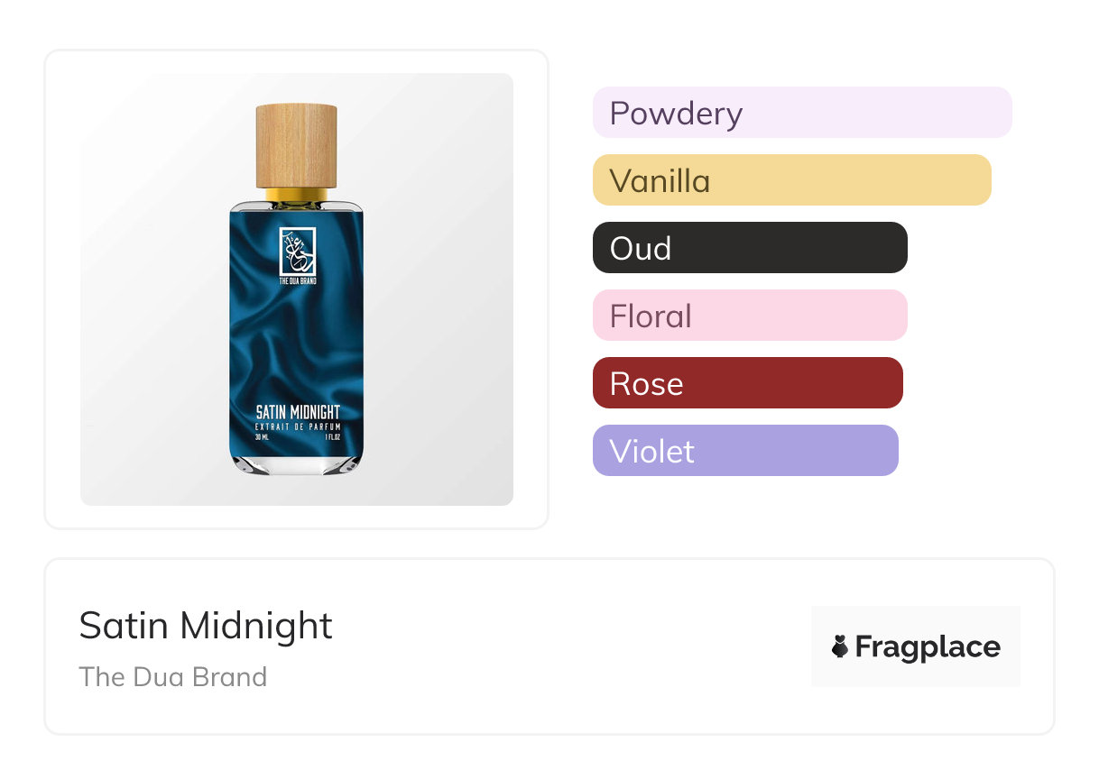Click the Fragplace perfume bottle icon
The width and height of the screenshot is (1099, 779).
pos(840,646)
